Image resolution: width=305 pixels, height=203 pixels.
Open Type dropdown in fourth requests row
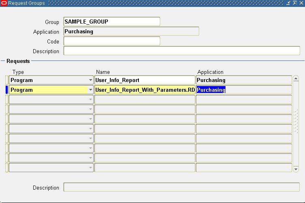(x=90, y=109)
